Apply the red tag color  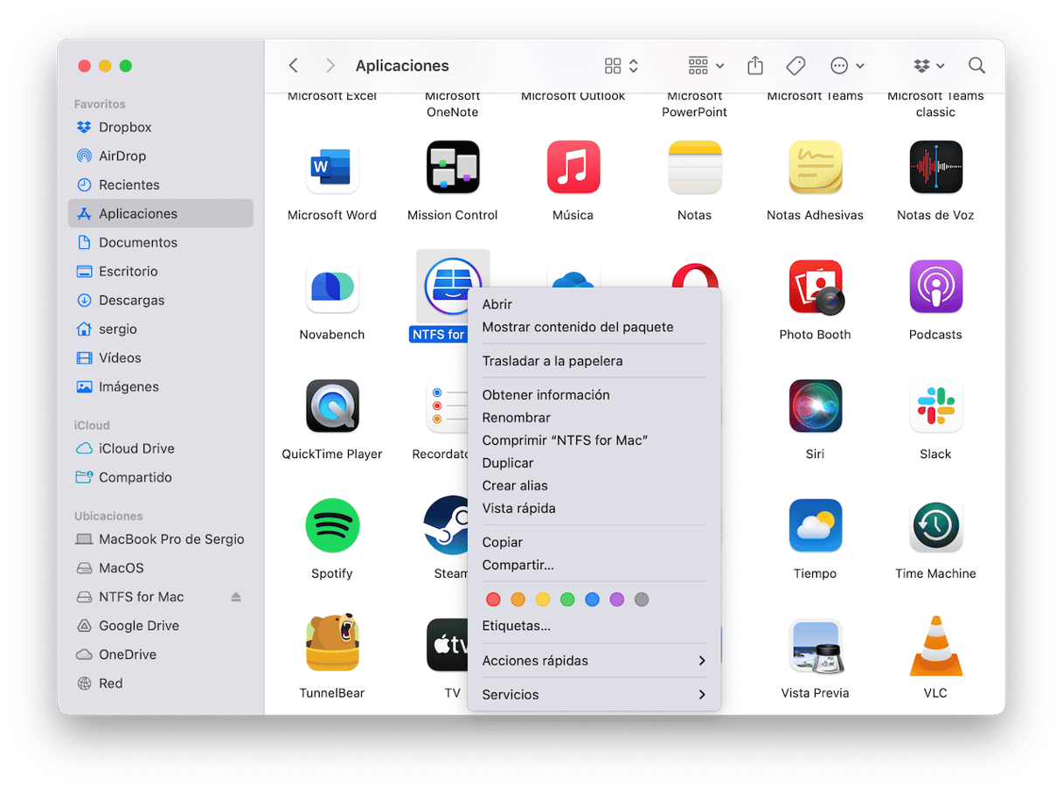493,600
